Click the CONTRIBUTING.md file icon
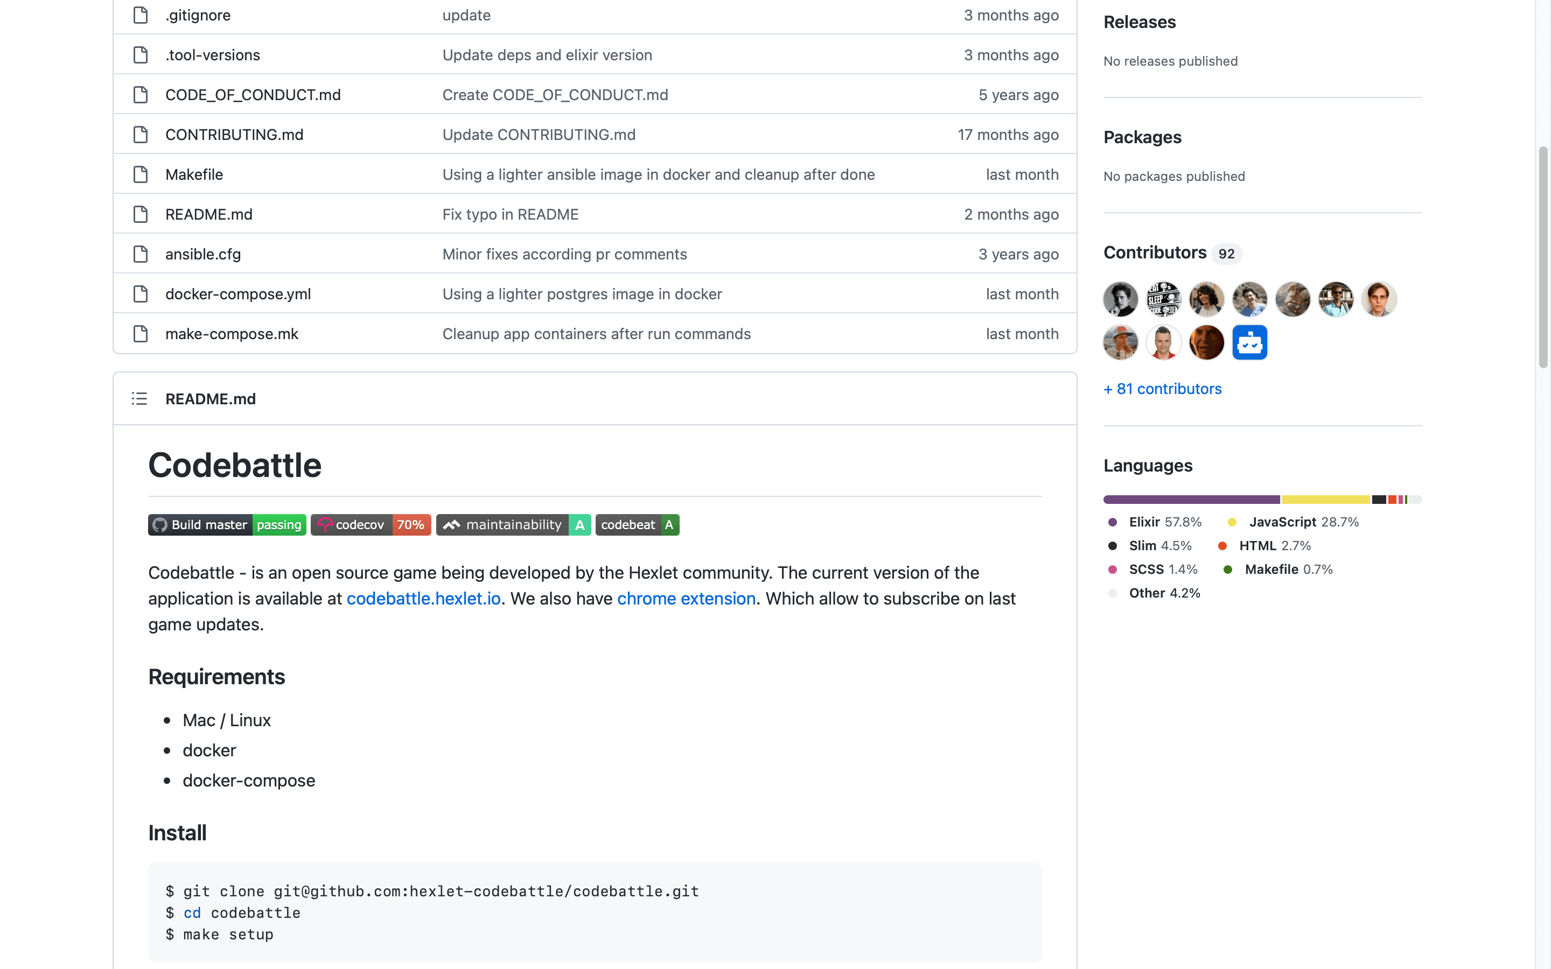The image size is (1551, 969). [139, 134]
